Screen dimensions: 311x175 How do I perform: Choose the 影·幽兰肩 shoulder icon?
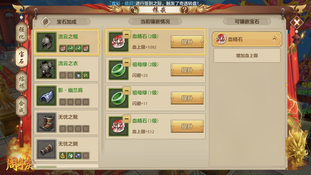47,96
